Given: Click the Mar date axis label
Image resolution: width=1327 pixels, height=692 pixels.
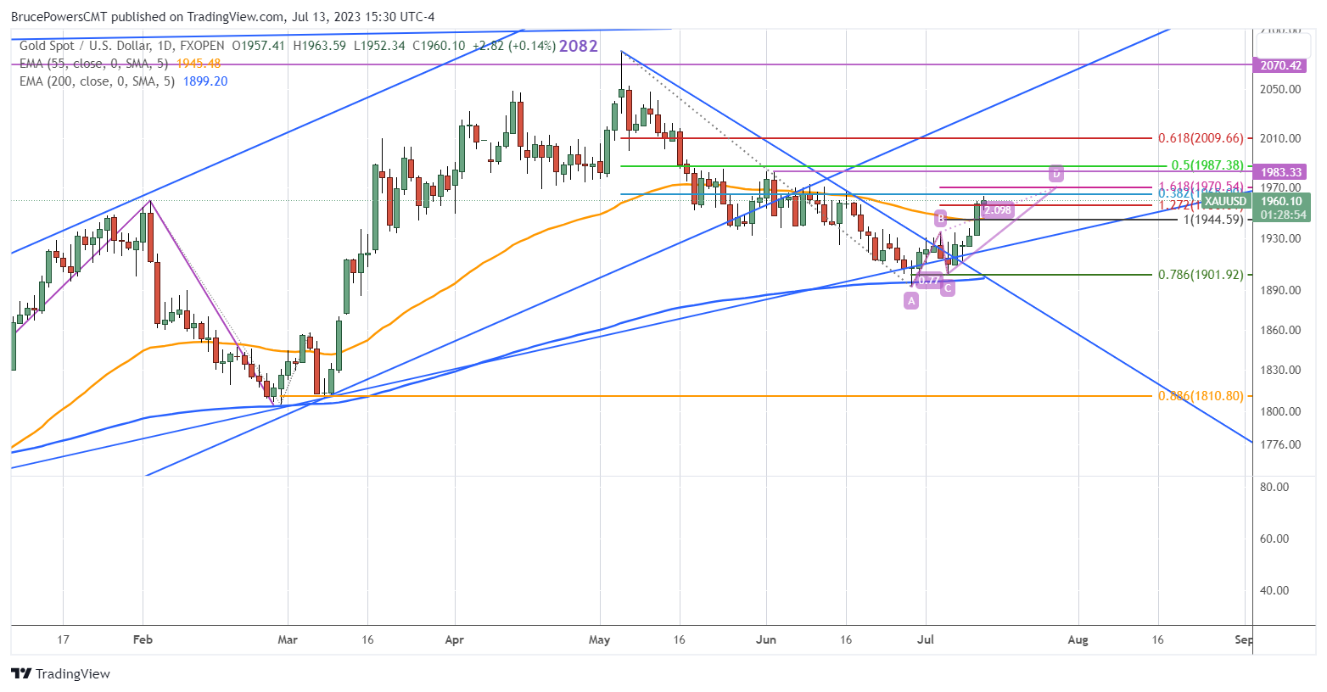Looking at the screenshot, I should click(x=288, y=639).
